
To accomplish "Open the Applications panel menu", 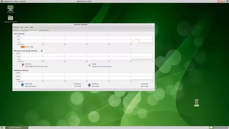I will pyautogui.click(x=8, y=1).
